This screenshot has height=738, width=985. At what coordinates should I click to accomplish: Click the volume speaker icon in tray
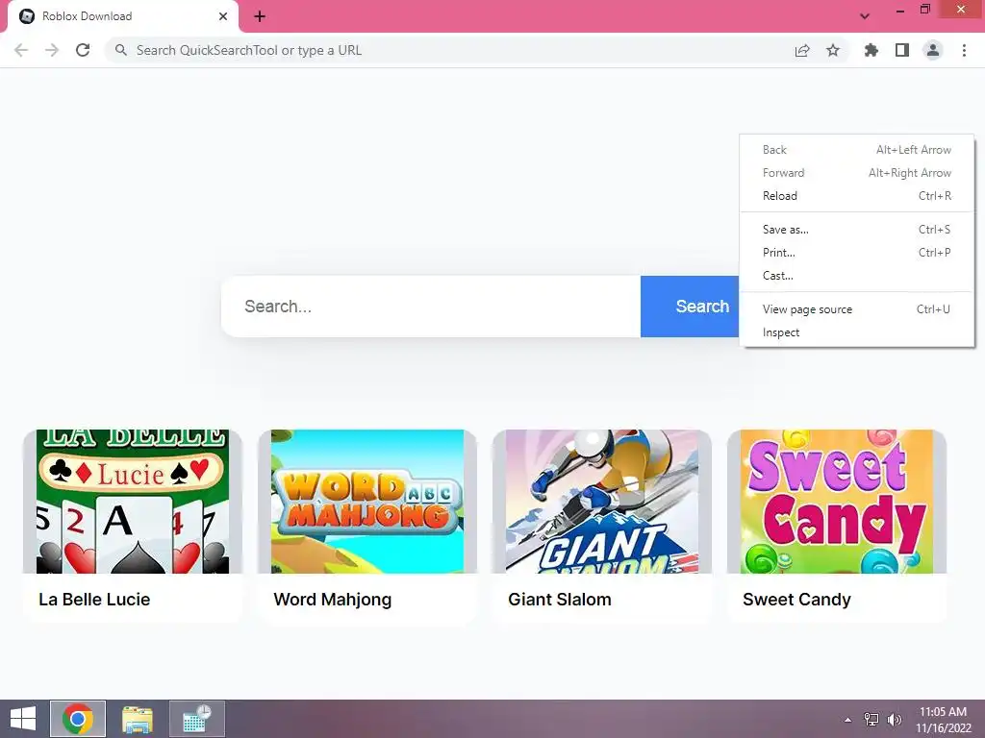click(895, 719)
